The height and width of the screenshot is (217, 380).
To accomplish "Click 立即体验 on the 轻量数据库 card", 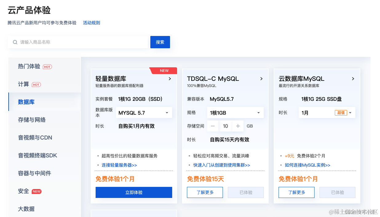I will coord(134,192).
